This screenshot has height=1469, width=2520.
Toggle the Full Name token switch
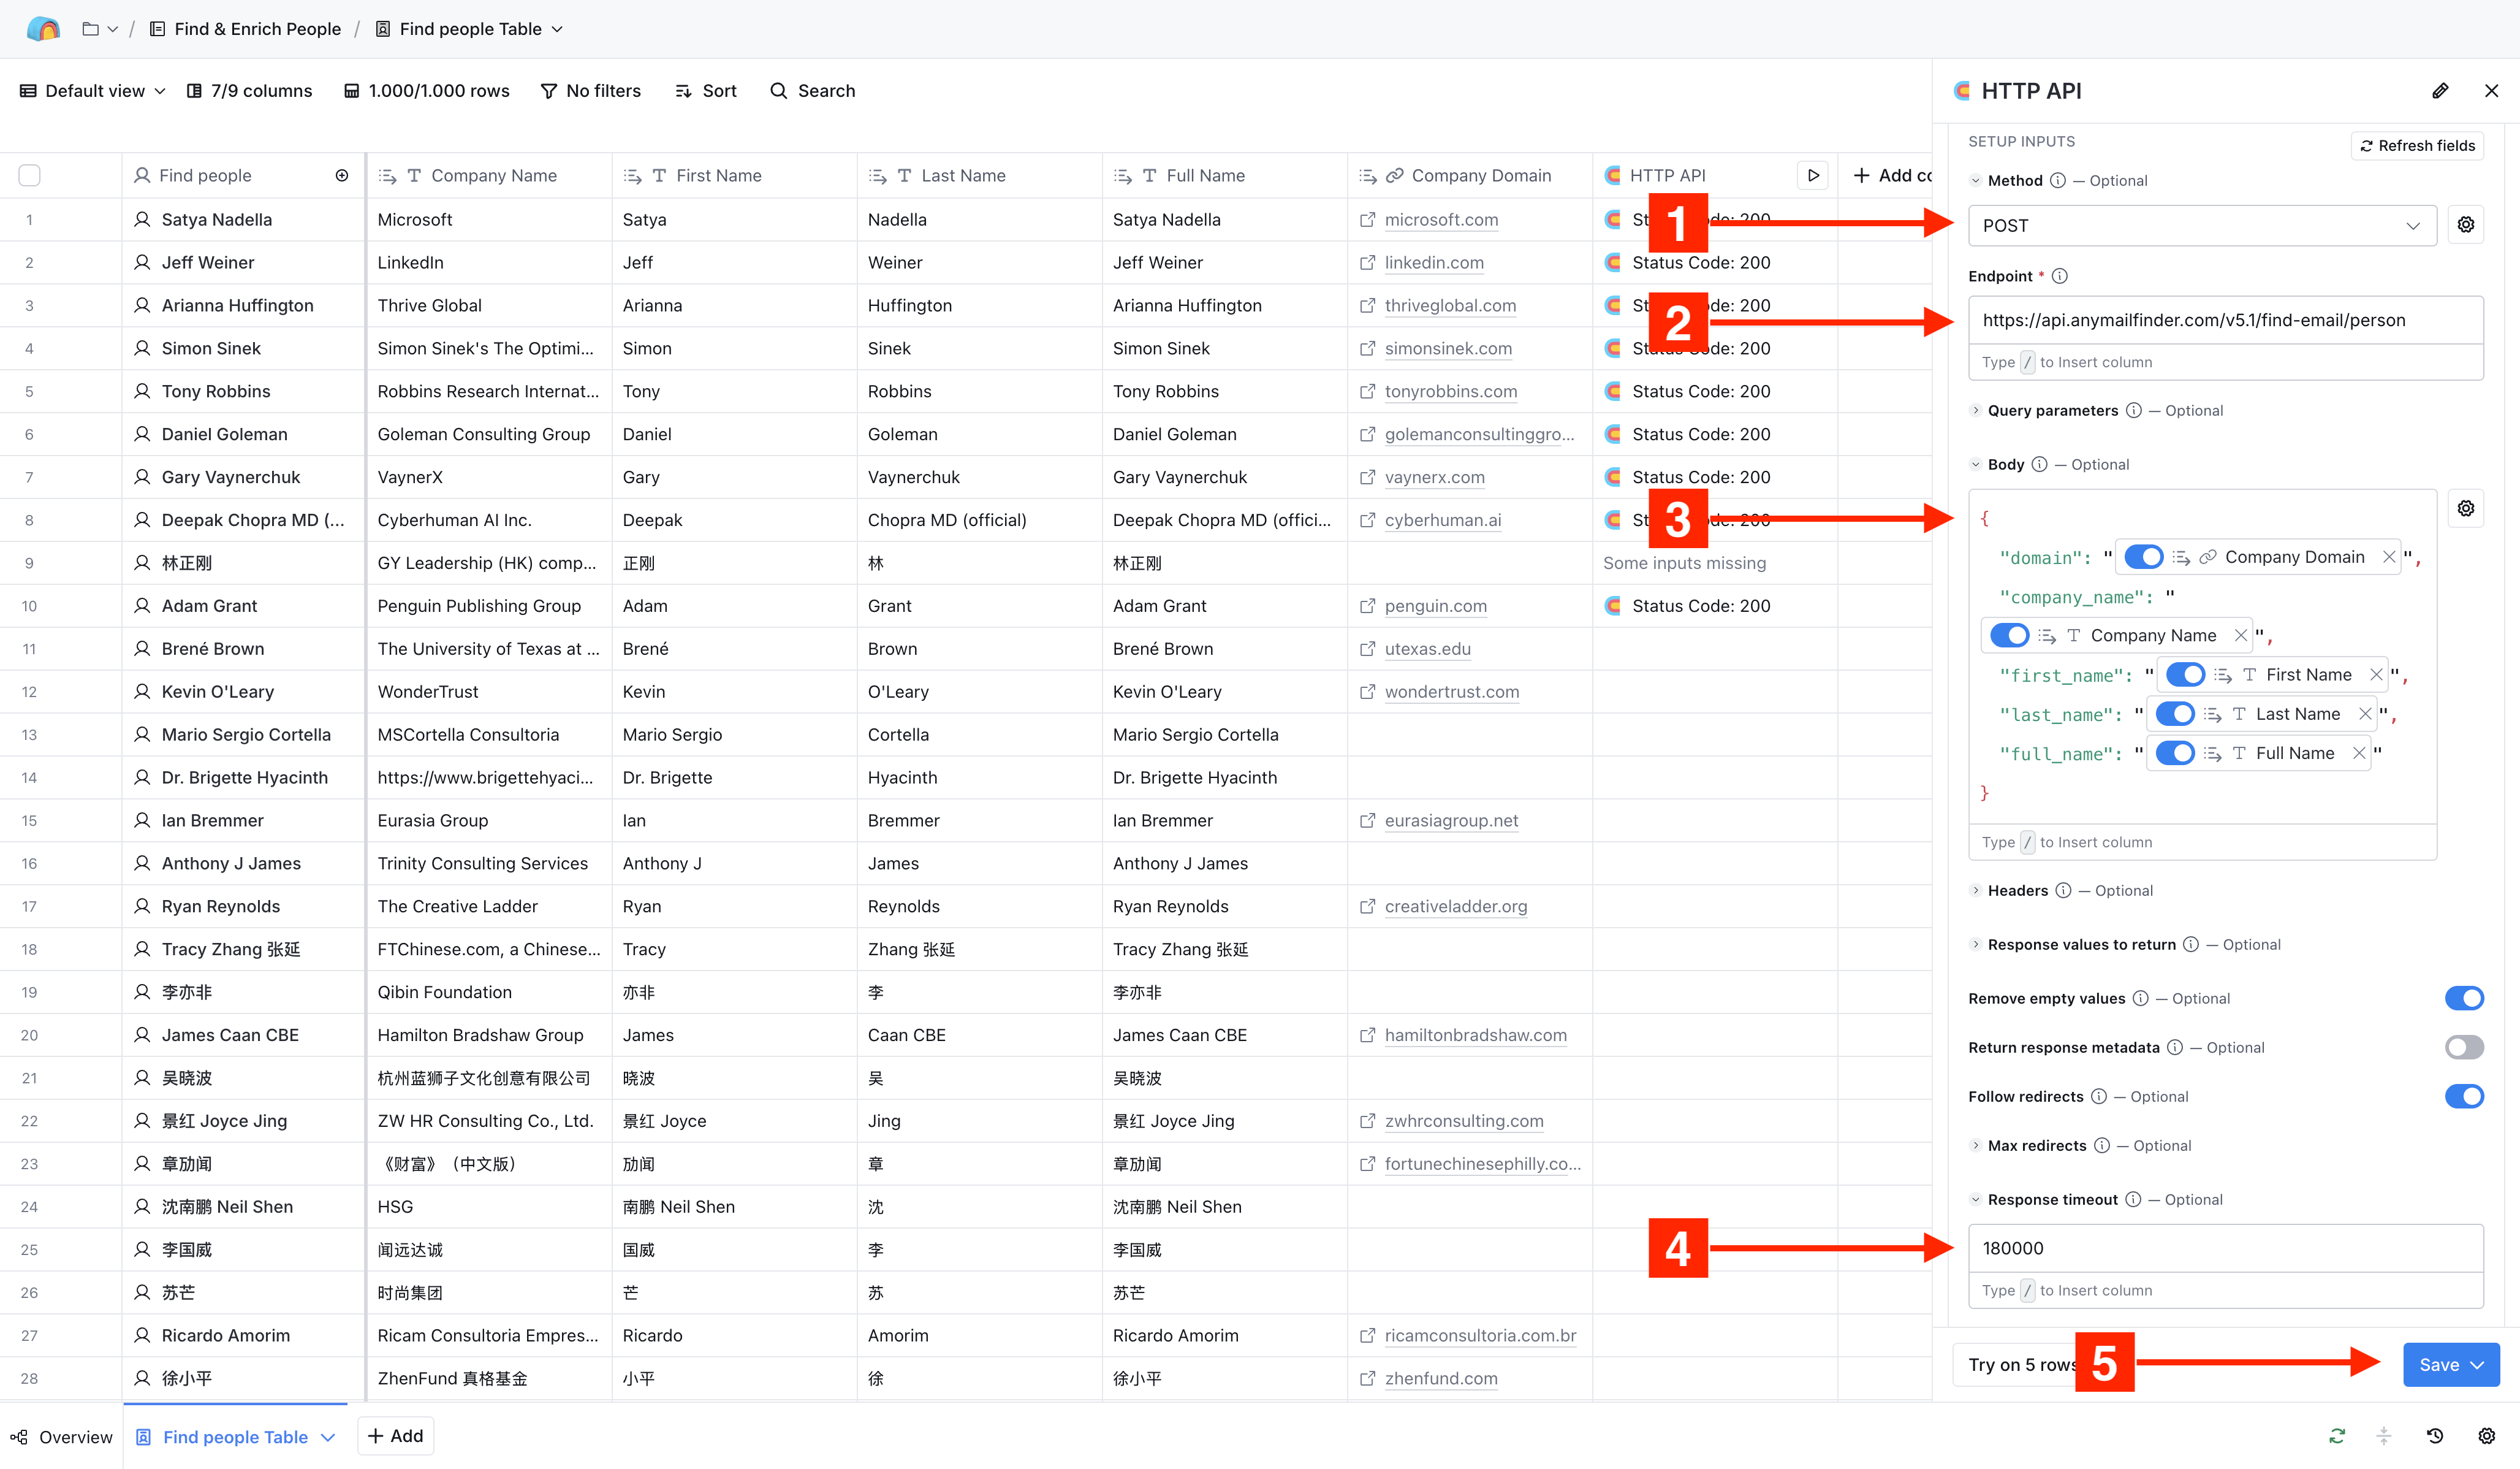[2175, 752]
